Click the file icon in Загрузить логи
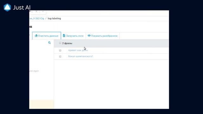 64,35
